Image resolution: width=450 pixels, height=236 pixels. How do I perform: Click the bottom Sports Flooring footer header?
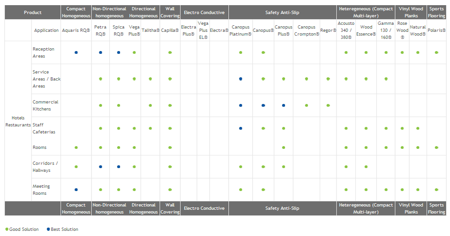436,208
